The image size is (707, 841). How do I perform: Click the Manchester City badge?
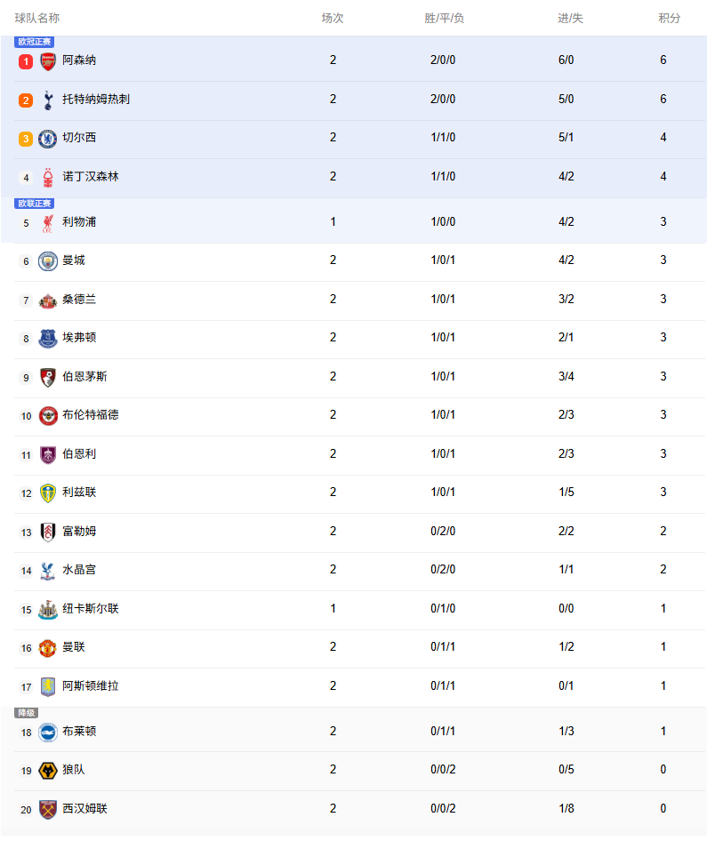(48, 261)
